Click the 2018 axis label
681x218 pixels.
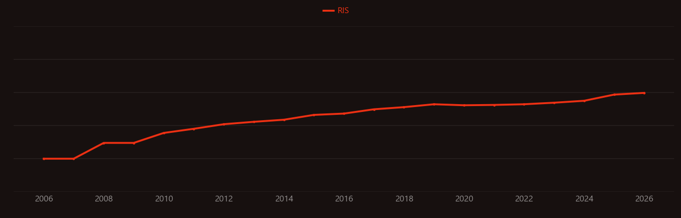pyautogui.click(x=404, y=199)
